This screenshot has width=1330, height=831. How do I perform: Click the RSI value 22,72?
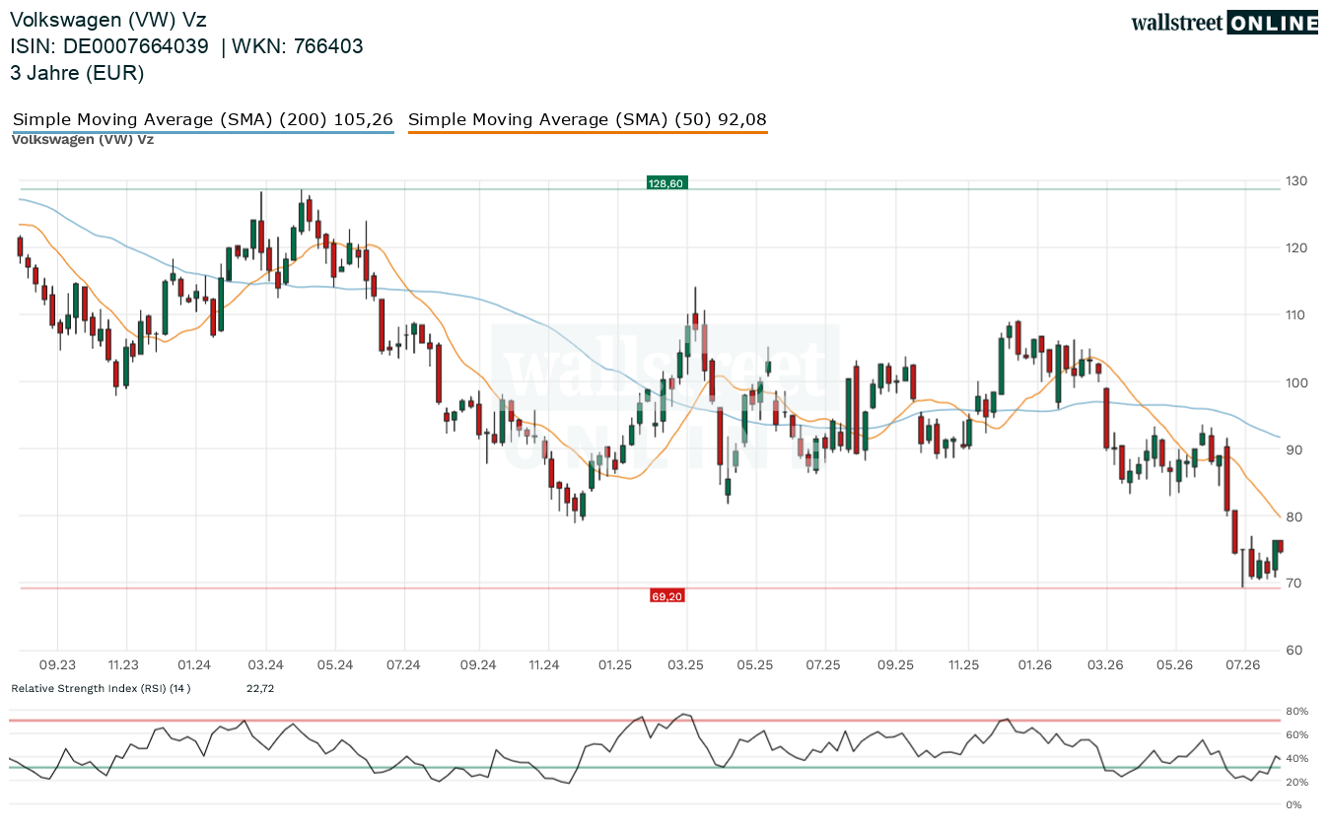coord(260,688)
